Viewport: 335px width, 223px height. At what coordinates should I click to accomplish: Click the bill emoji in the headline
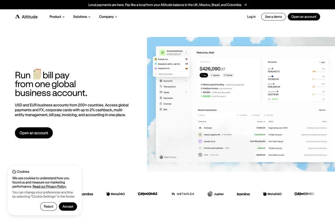[37, 74]
